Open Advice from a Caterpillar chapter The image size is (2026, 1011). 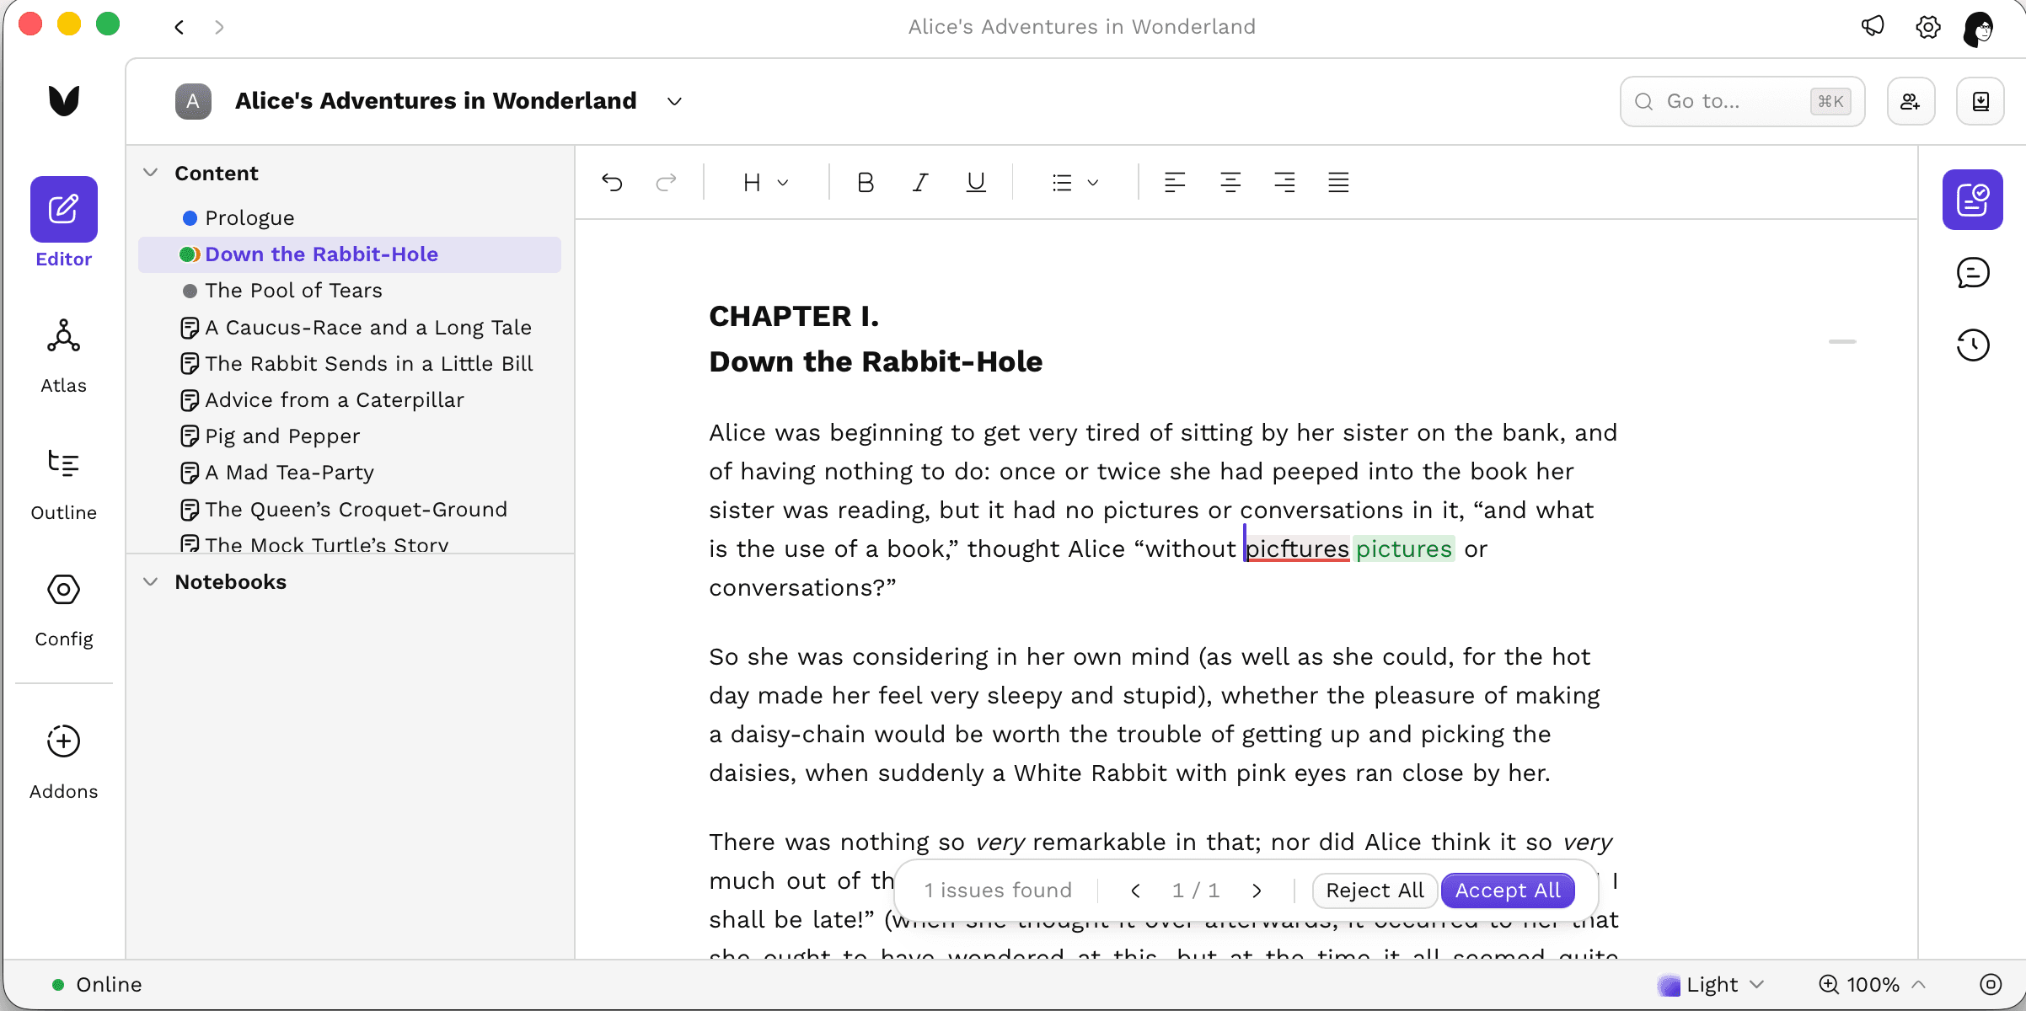[350, 399]
